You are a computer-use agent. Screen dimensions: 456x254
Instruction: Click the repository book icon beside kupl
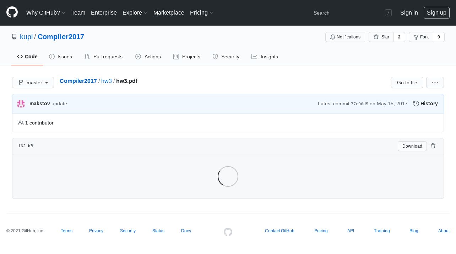(x=14, y=37)
